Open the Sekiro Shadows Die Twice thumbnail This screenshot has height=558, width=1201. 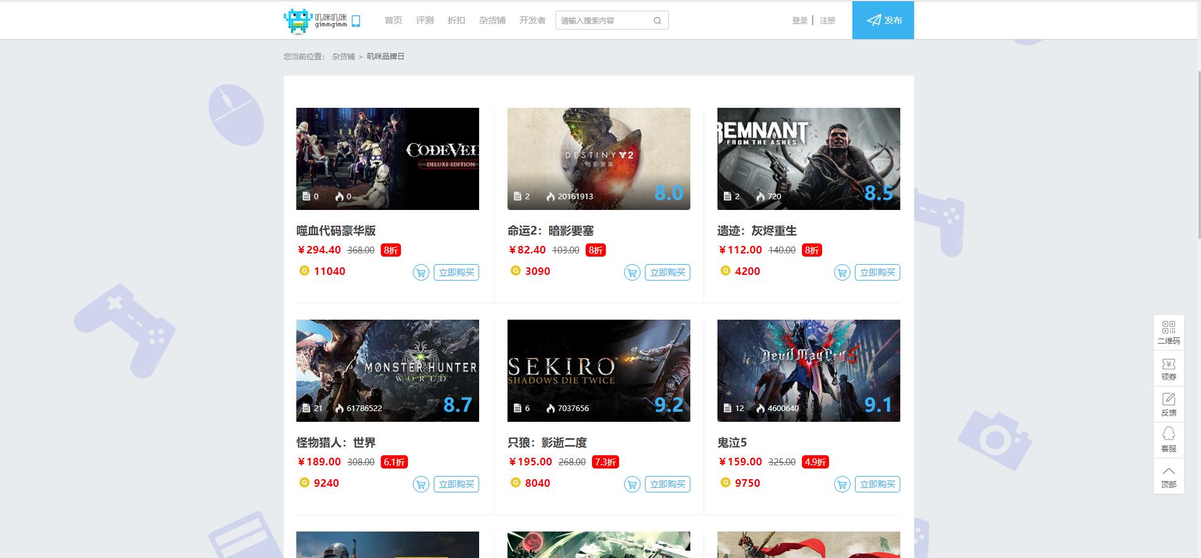599,371
